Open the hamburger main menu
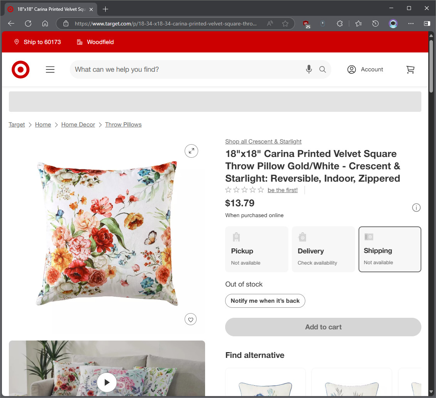Viewport: 436px width, 398px height. tap(50, 69)
